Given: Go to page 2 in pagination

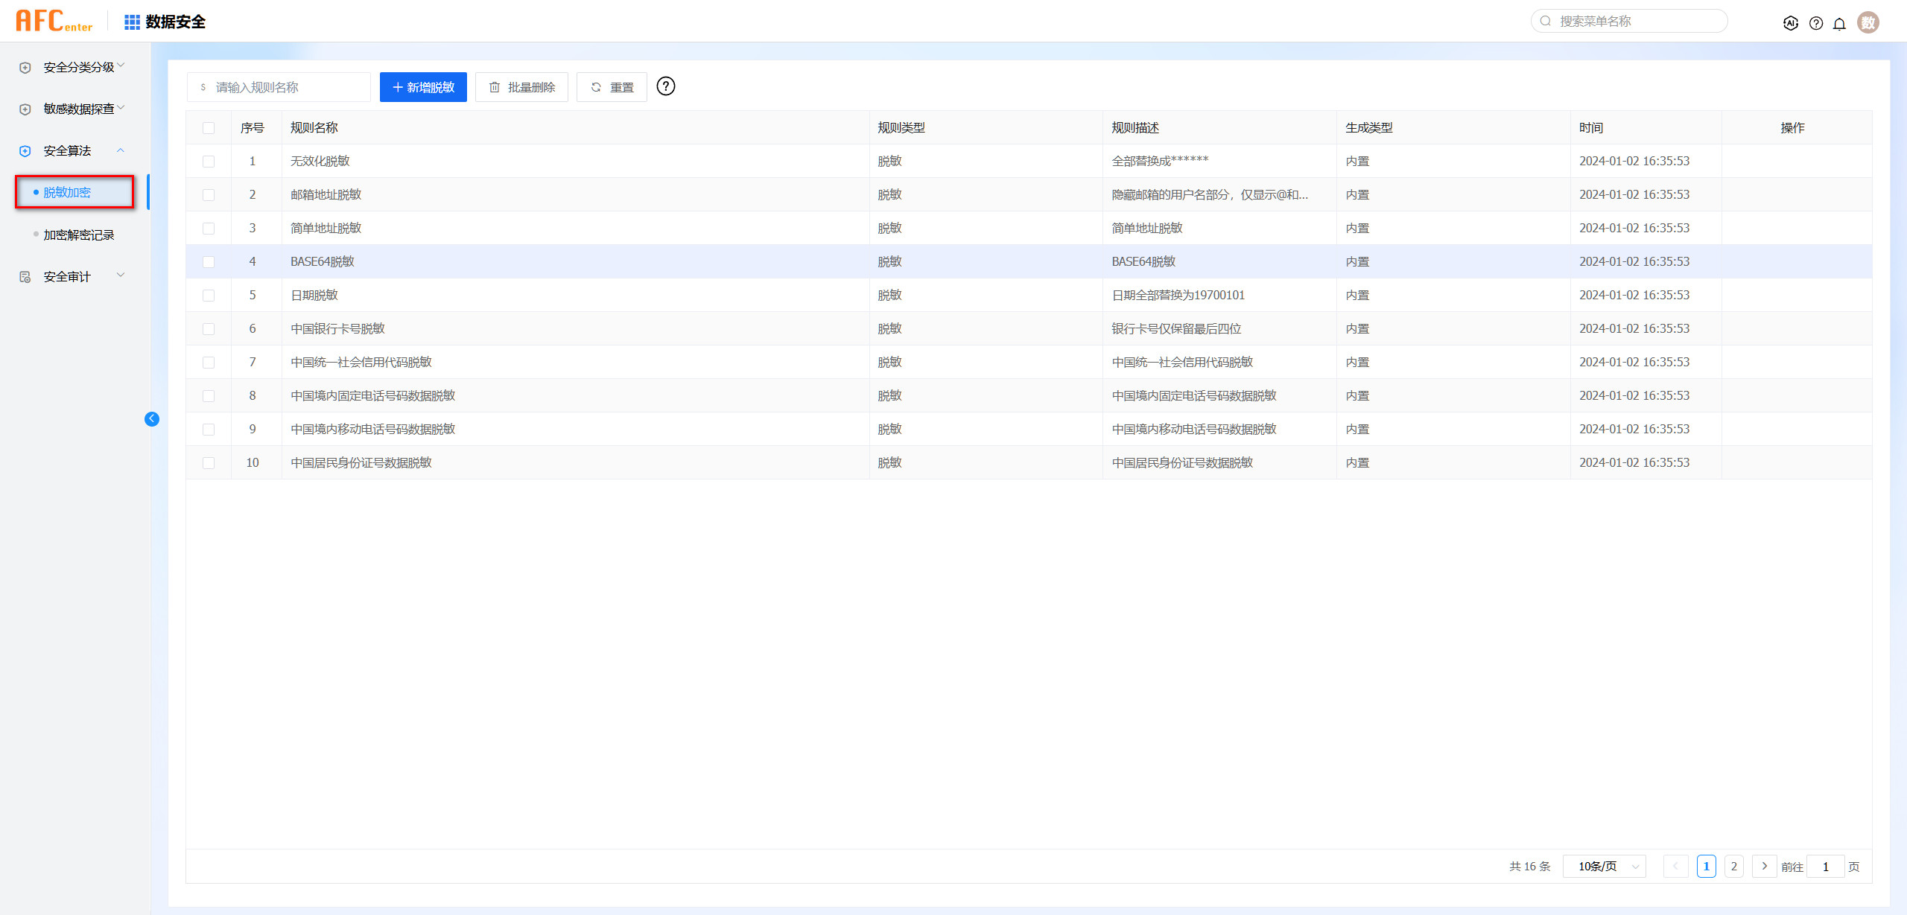Looking at the screenshot, I should pos(1733,867).
